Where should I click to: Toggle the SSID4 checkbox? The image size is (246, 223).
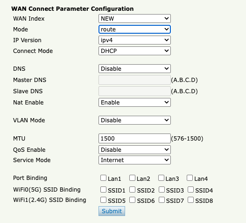click(190, 190)
